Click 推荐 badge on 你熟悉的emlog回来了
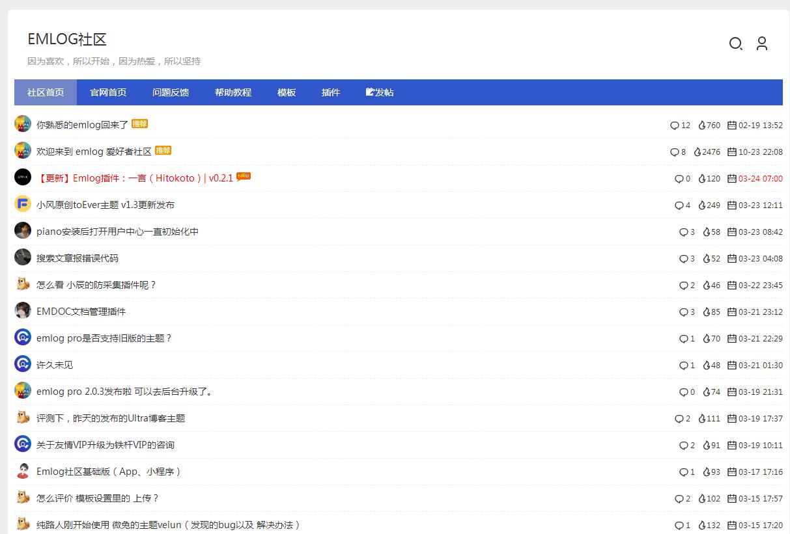Screen dimensions: 790x534 139,124
